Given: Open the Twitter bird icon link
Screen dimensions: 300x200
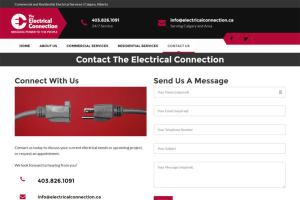Looking at the screenshot, I should (245, 38).
